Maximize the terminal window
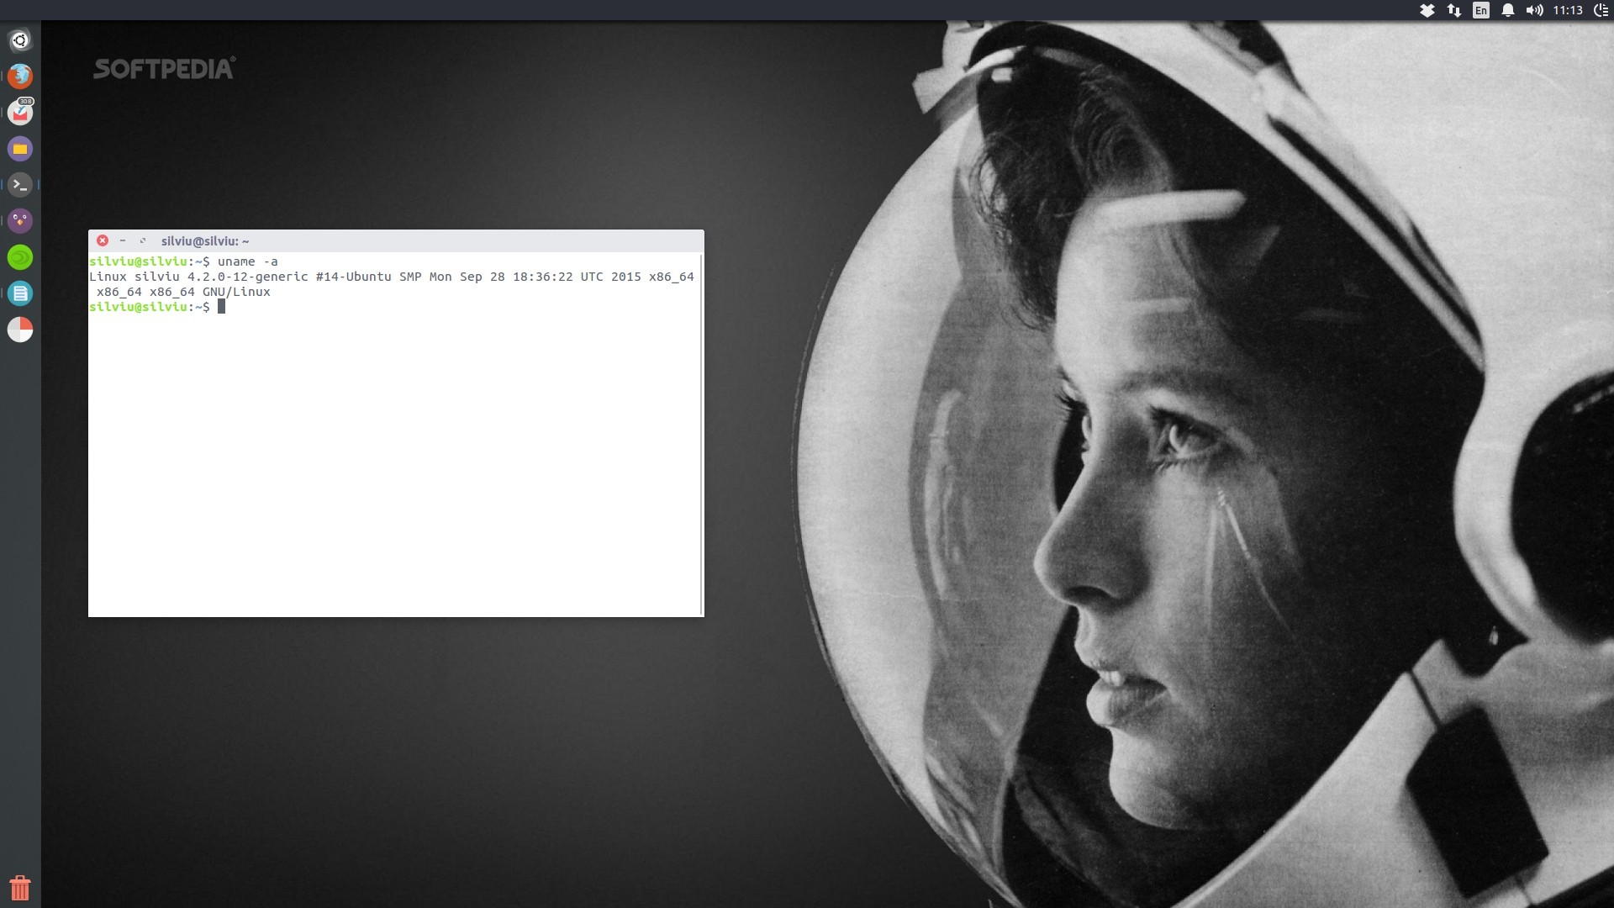1614x908 pixels. coord(143,240)
